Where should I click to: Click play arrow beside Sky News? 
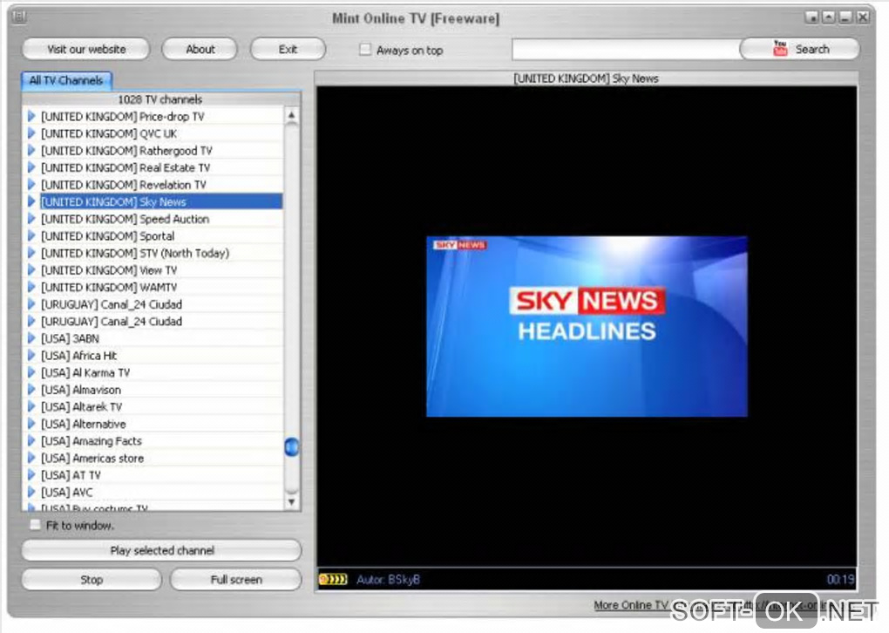[x=31, y=201]
